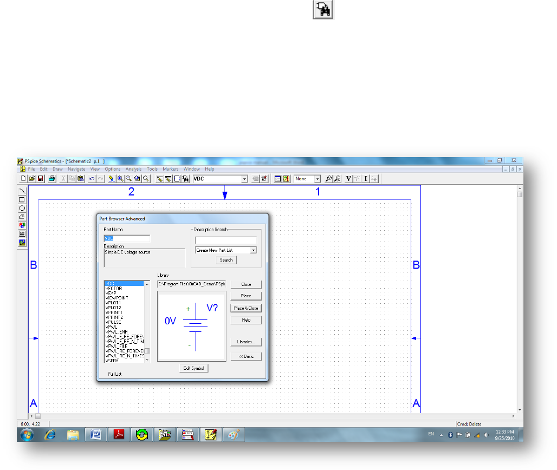Select the Draw Bus tool
The width and height of the screenshot is (557, 470).
(169, 179)
